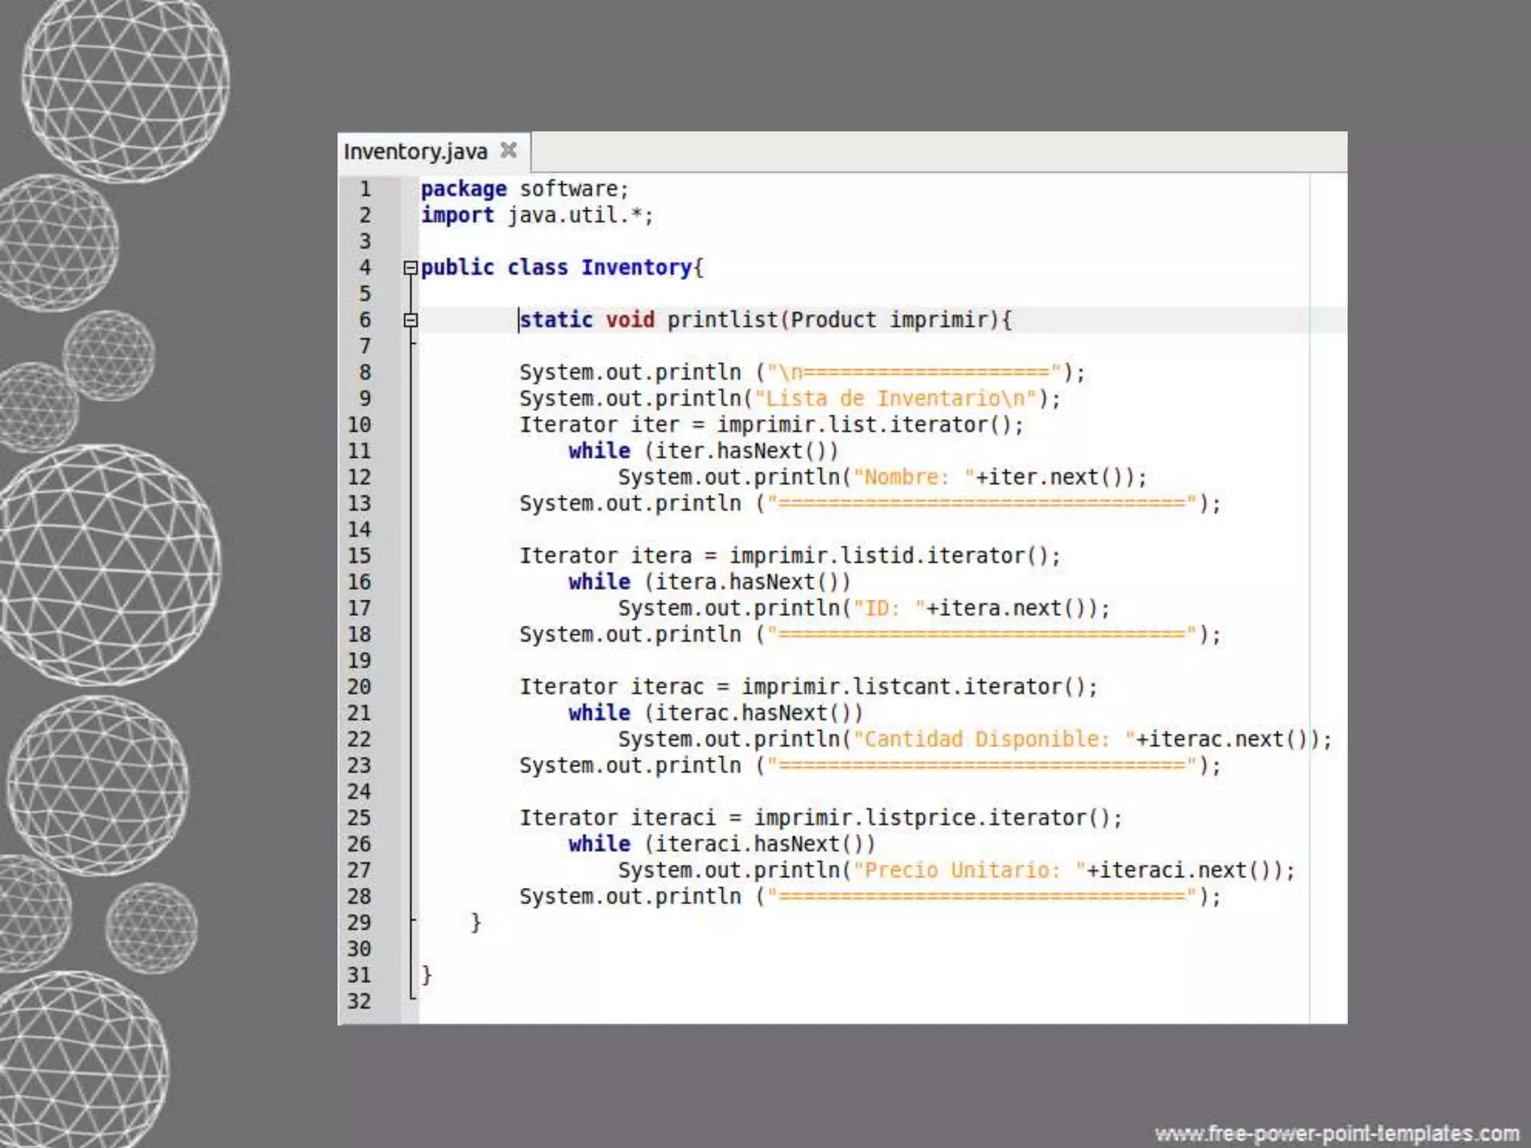Image resolution: width=1531 pixels, height=1148 pixels.
Task: Click the 'static void printlist' line
Action: click(765, 320)
